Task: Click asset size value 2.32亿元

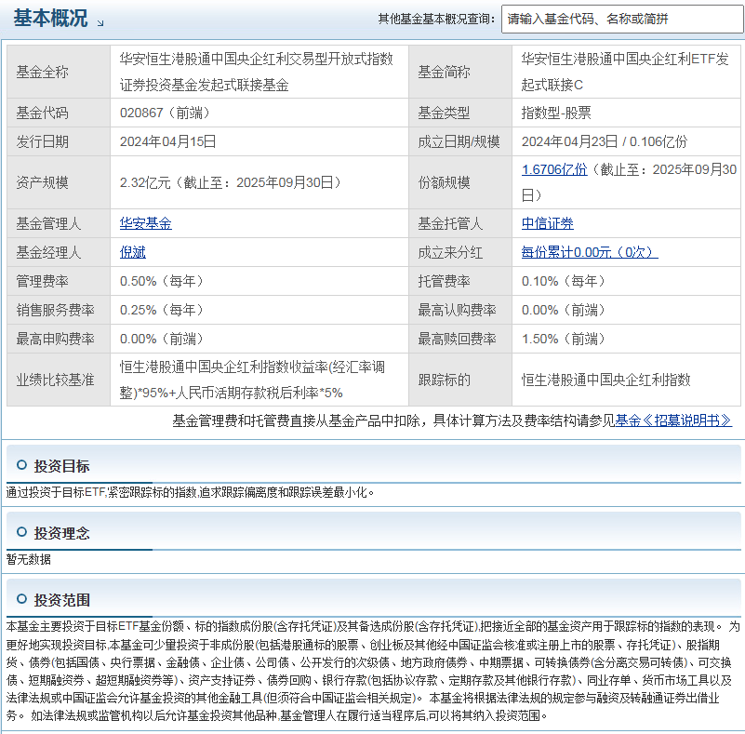Action: click(145, 182)
